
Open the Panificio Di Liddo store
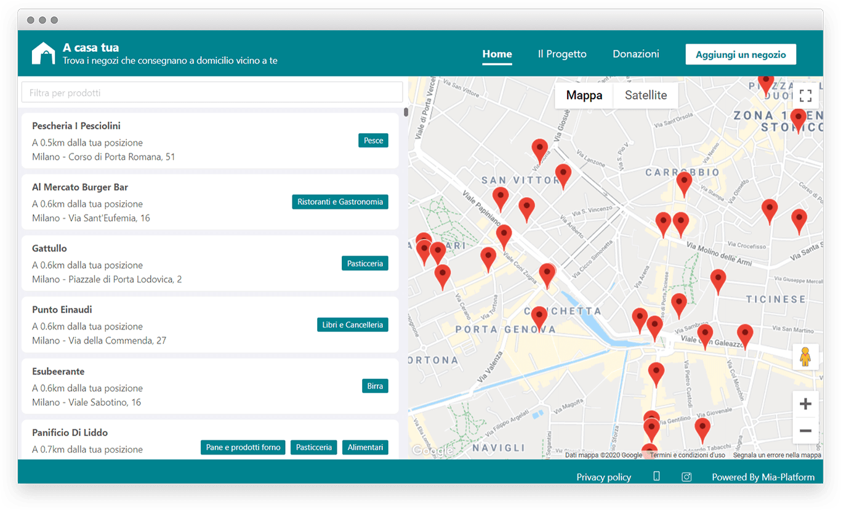(70, 432)
